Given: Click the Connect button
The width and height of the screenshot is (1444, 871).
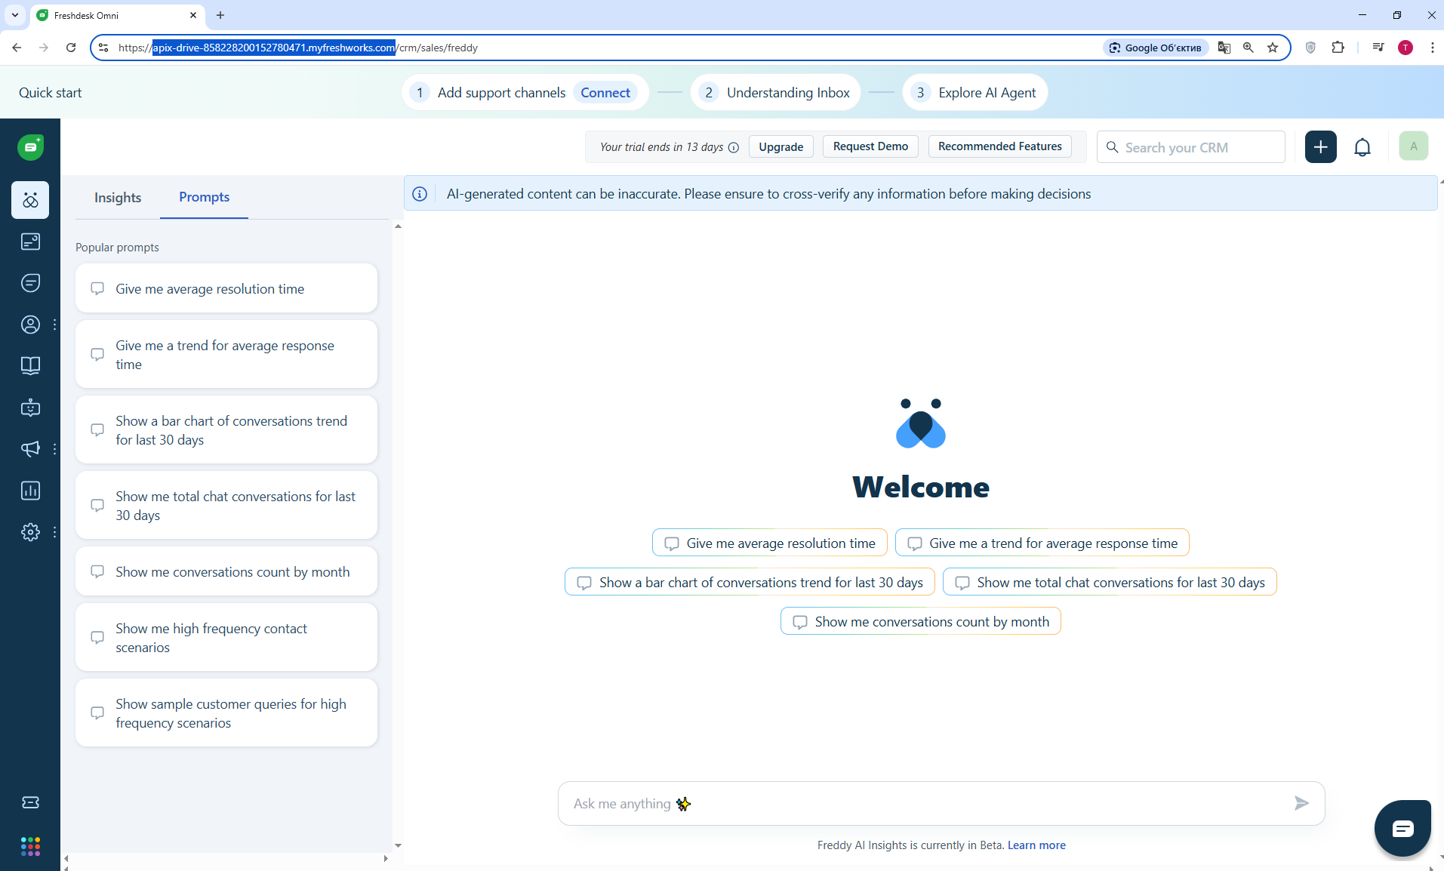Looking at the screenshot, I should click(605, 92).
